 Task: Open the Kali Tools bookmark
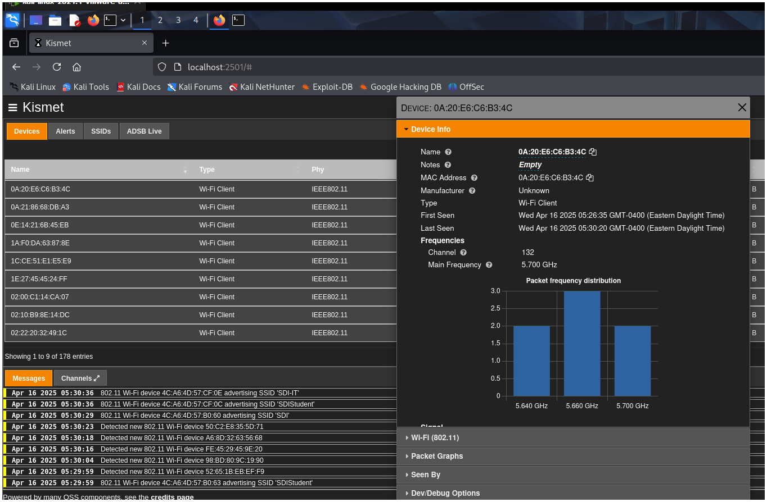(85, 87)
